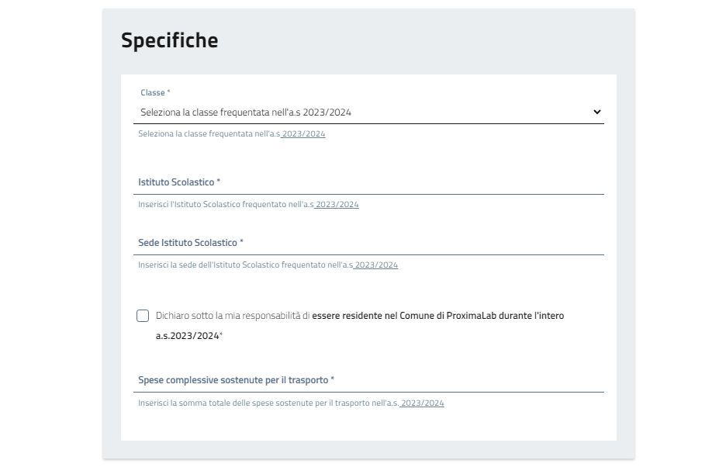
Task: Click the 'Specifiche' section heading
Action: pyautogui.click(x=169, y=40)
